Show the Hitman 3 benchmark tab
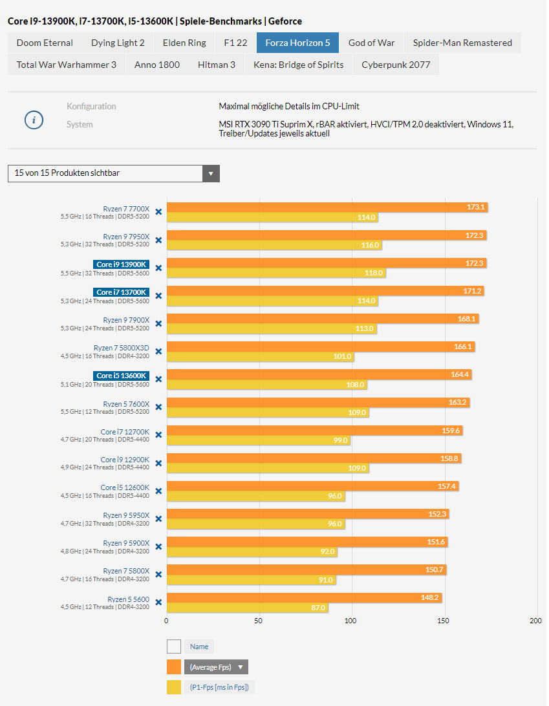The width and height of the screenshot is (549, 706). coord(217,65)
